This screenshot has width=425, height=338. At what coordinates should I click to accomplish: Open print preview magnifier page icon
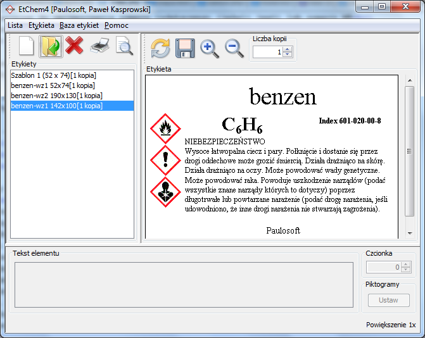coord(124,46)
